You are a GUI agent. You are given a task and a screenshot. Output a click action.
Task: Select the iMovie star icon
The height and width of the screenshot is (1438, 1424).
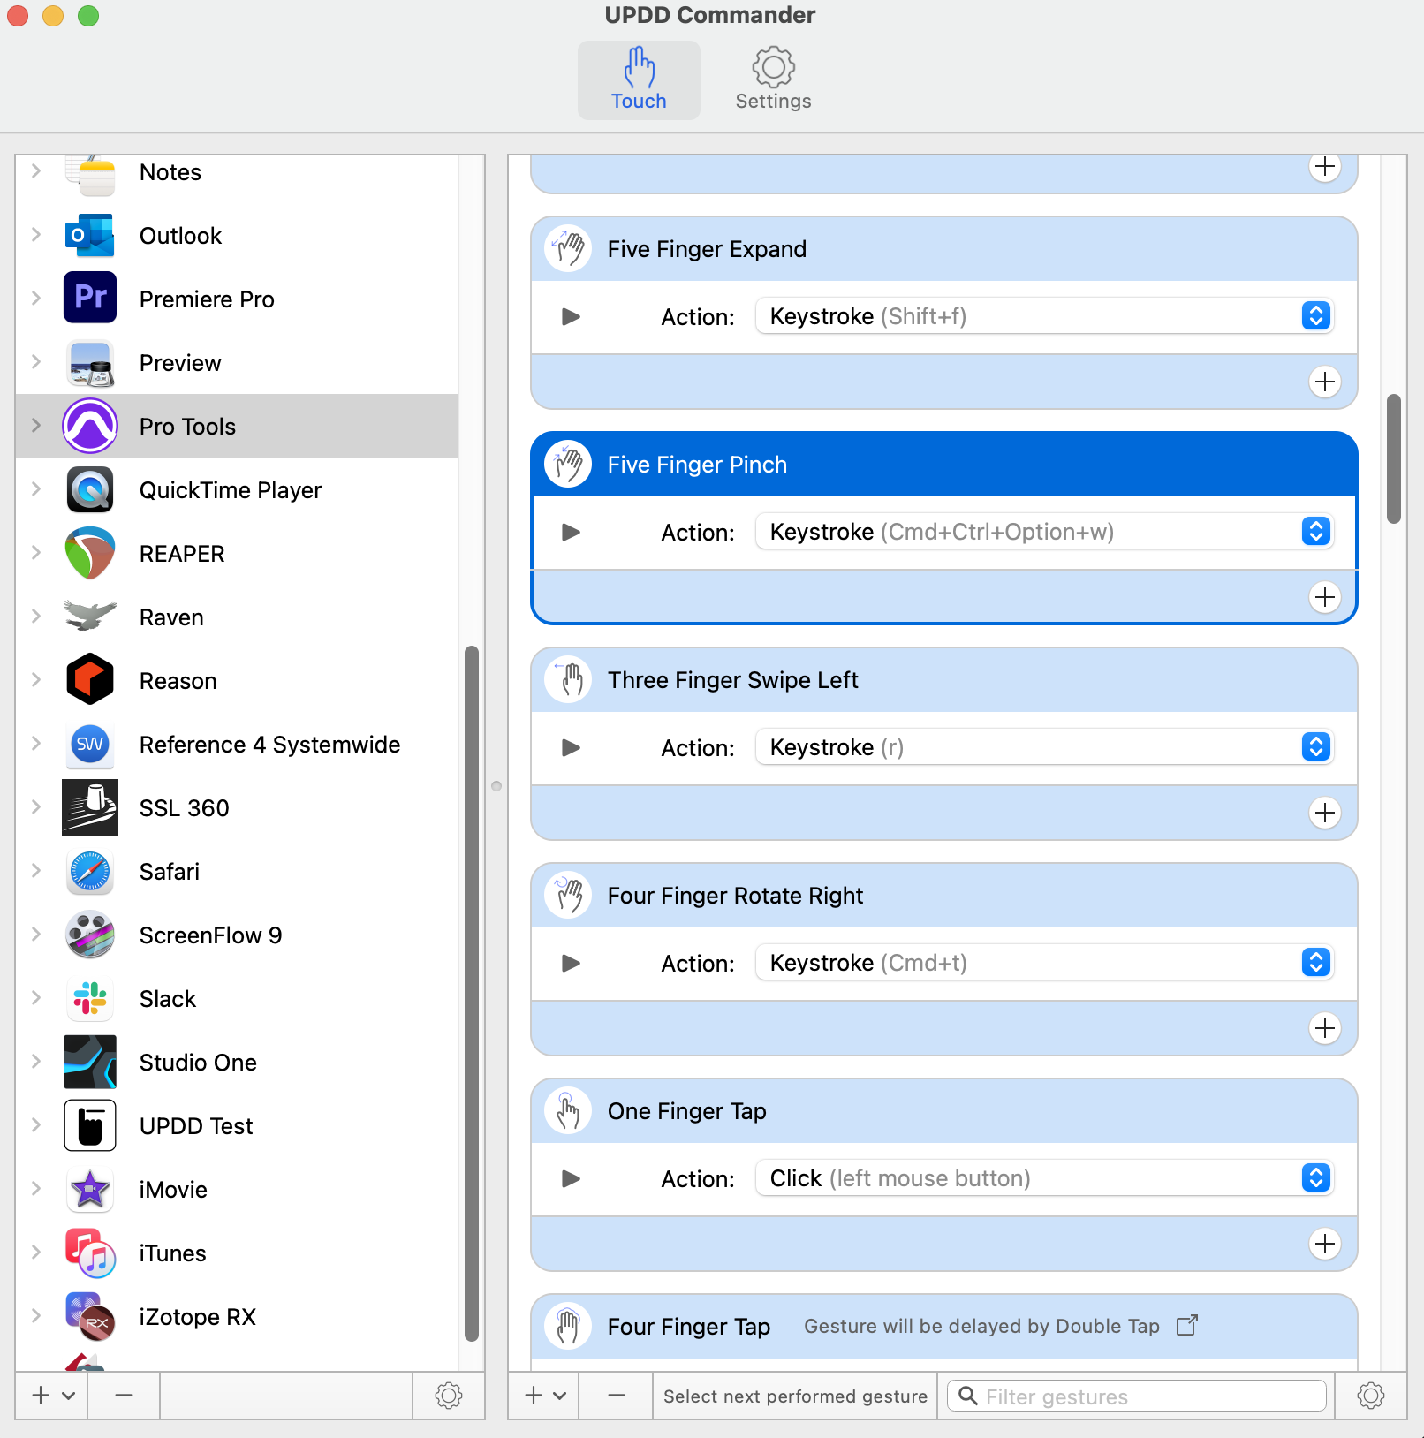[90, 1190]
